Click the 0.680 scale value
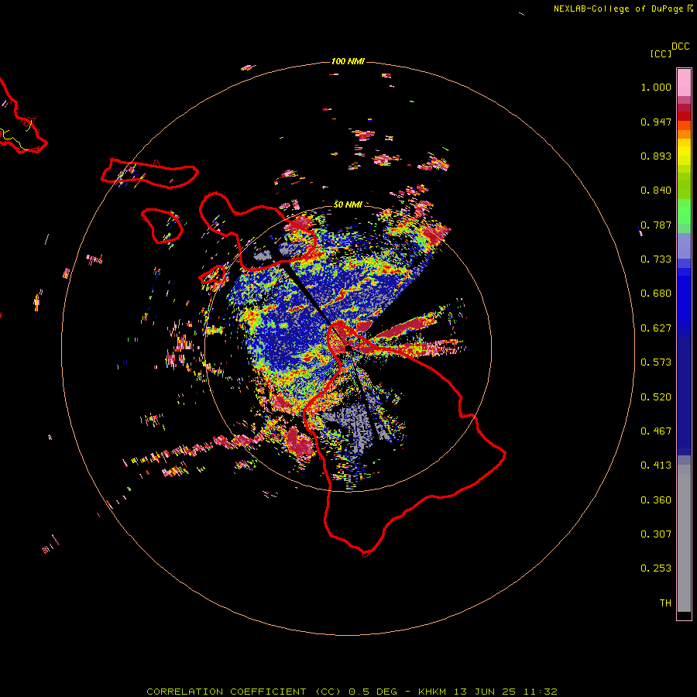697x697 pixels. tap(656, 294)
